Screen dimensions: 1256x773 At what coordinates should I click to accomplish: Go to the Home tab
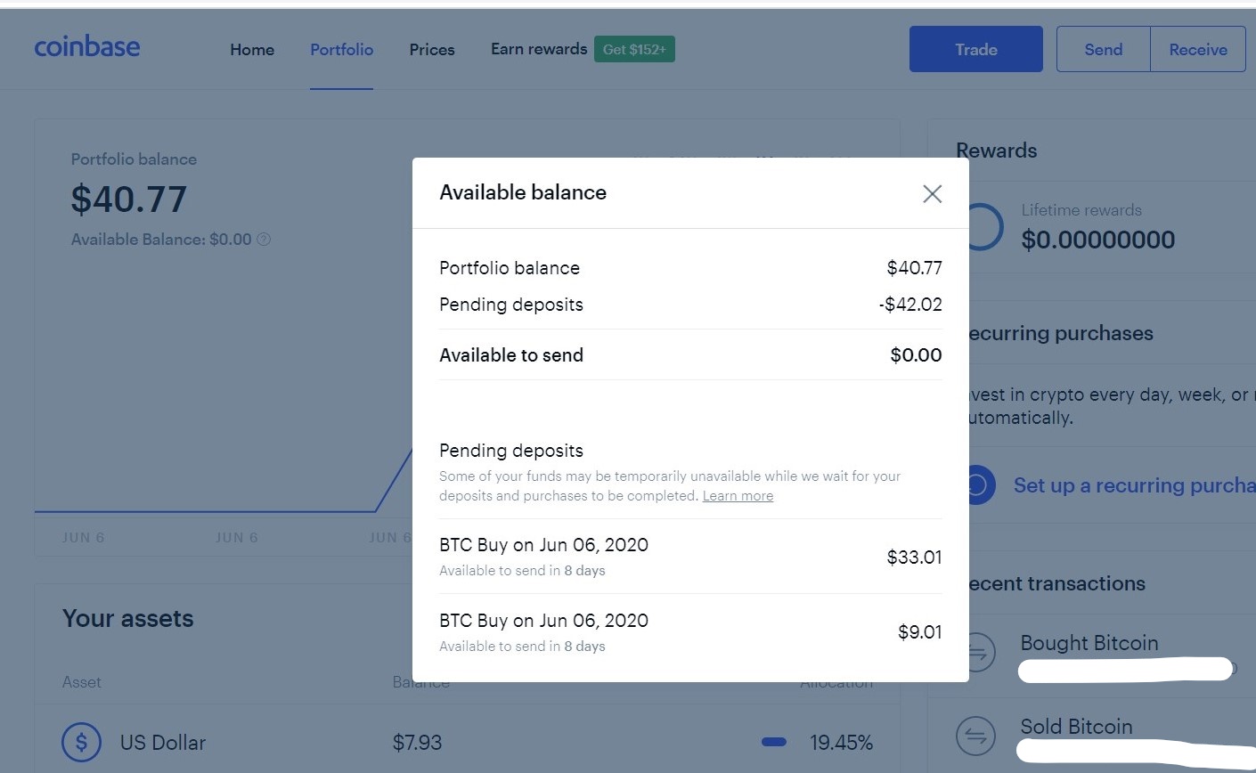tap(252, 50)
